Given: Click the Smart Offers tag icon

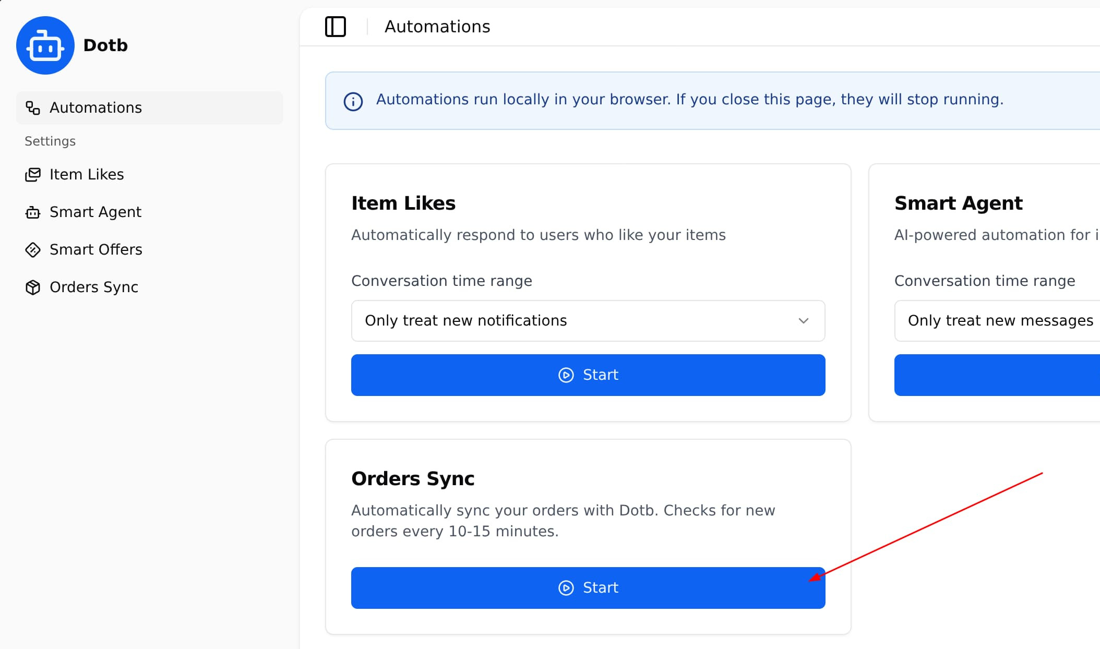Looking at the screenshot, I should (33, 250).
